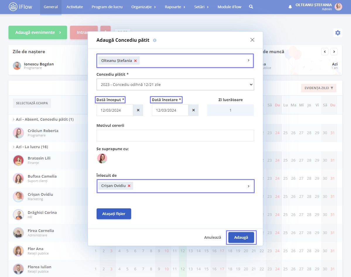This screenshot has height=277, width=351.
Task: Clear the Dată început date field
Action: pyautogui.click(x=138, y=110)
